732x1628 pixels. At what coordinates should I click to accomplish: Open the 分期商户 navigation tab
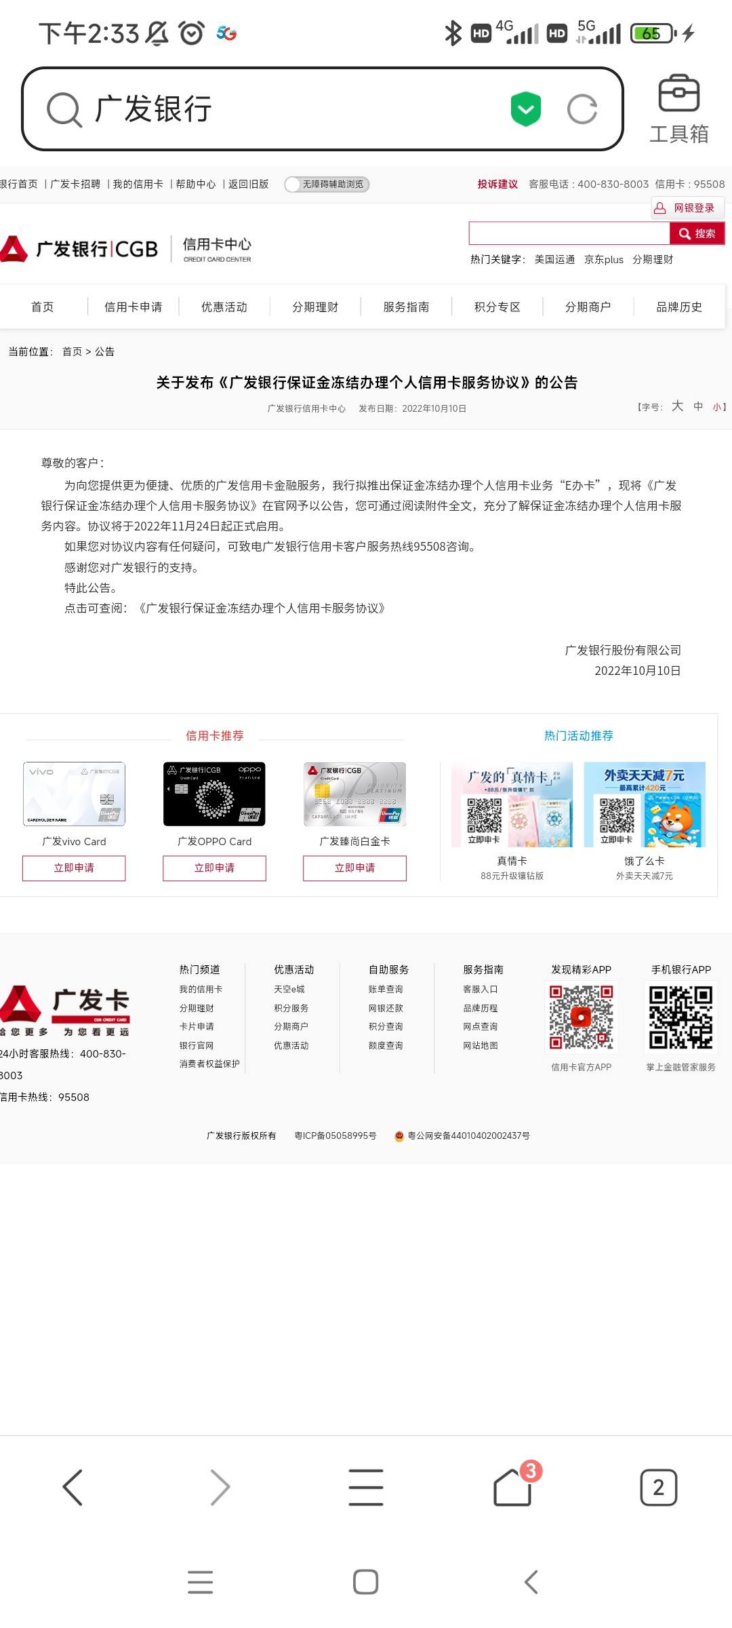588,307
